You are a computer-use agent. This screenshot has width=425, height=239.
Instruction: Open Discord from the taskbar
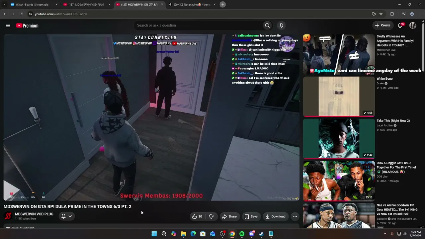(x=252, y=234)
